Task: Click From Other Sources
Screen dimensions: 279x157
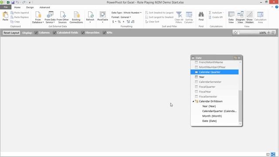Action: point(62,17)
